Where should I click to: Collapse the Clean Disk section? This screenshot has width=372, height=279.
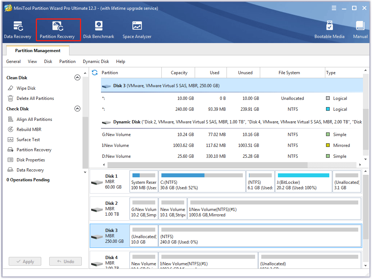click(x=77, y=77)
